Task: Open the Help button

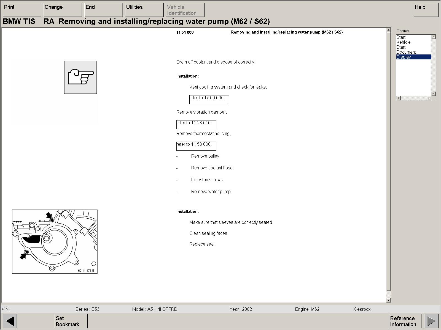Action: 426,10
